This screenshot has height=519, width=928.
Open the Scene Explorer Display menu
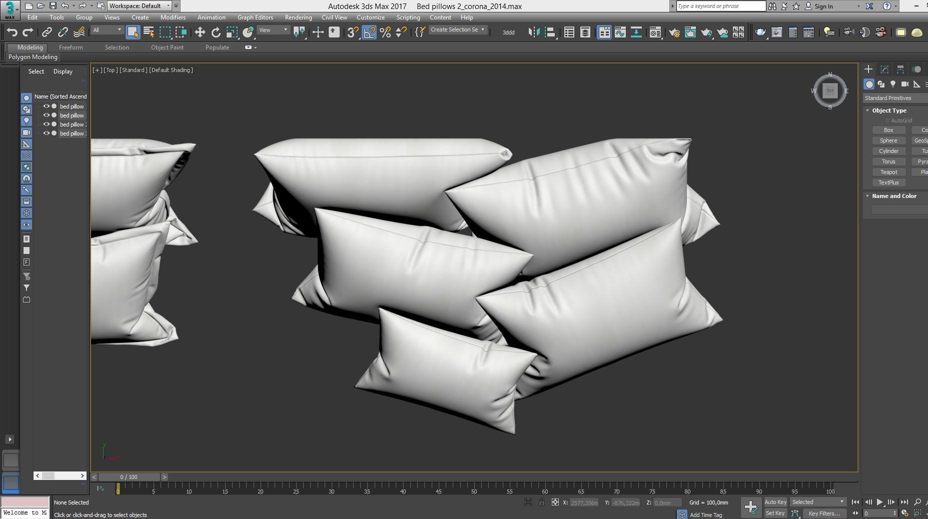coord(63,71)
